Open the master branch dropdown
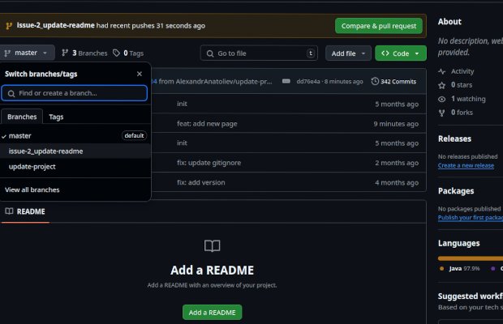503x324 pixels. [x=28, y=53]
